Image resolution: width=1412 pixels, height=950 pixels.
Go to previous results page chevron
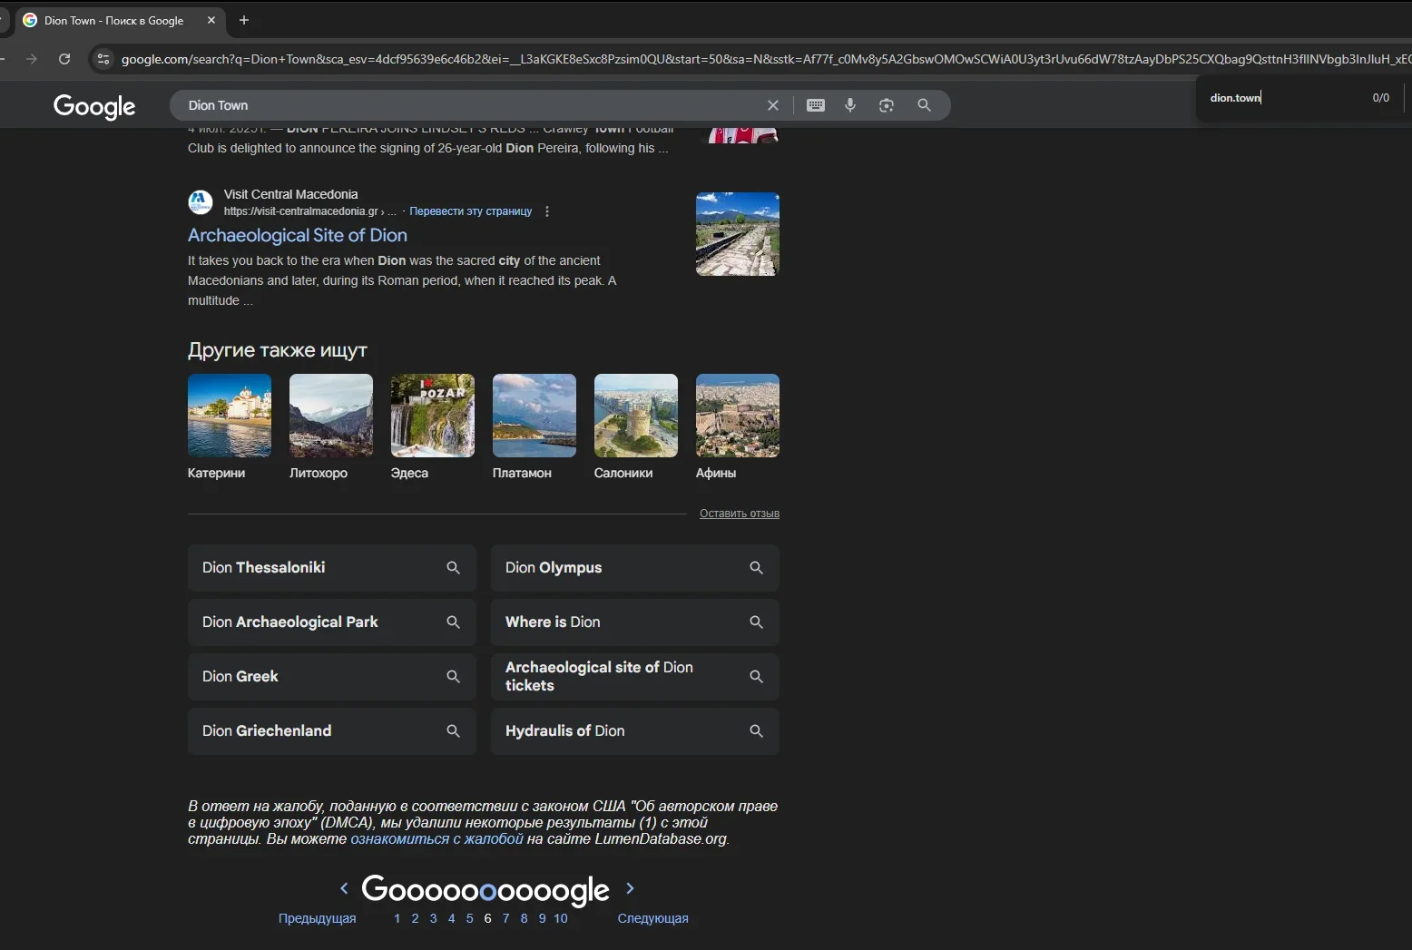click(x=344, y=888)
